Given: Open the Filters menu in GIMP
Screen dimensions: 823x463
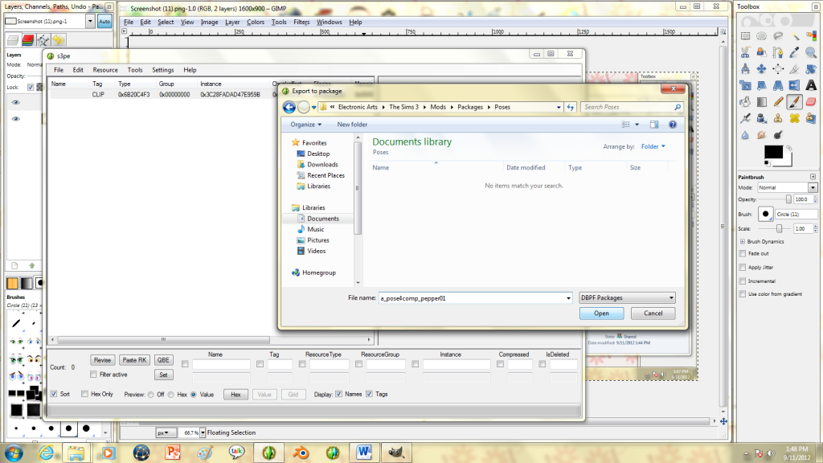Looking at the screenshot, I should tap(301, 22).
